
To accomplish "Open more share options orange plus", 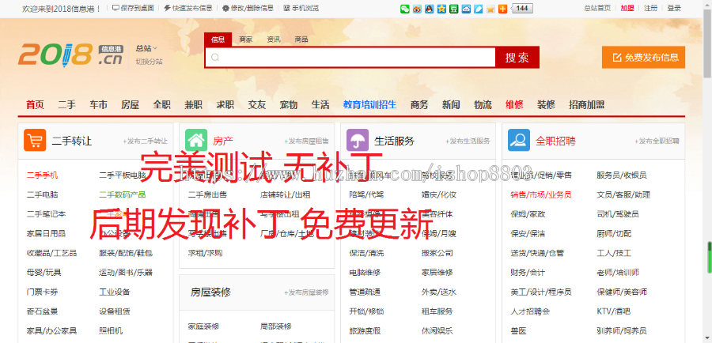I will pos(503,9).
